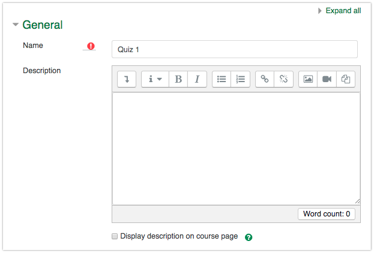The image size is (374, 253).
Task: Apply bold formatting in the editor
Action: coord(178,79)
